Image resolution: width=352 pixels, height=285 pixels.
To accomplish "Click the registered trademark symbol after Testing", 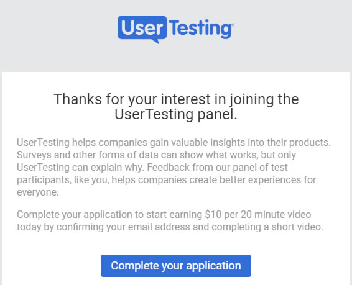I will click(233, 24).
